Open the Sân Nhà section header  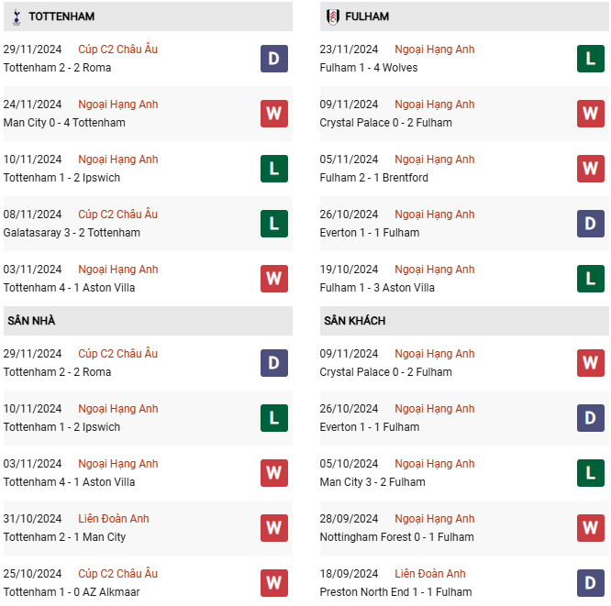[148, 321]
